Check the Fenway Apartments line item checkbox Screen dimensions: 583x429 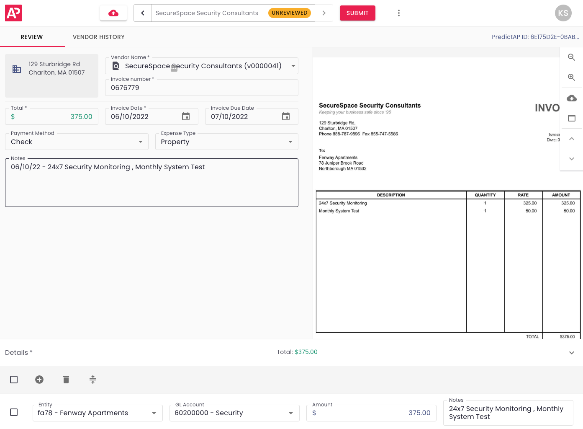[14, 412]
